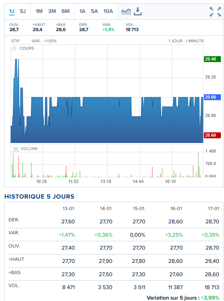The image size is (224, 301).
Task: Open the COURS settings gear icon
Action: pos(14,48)
